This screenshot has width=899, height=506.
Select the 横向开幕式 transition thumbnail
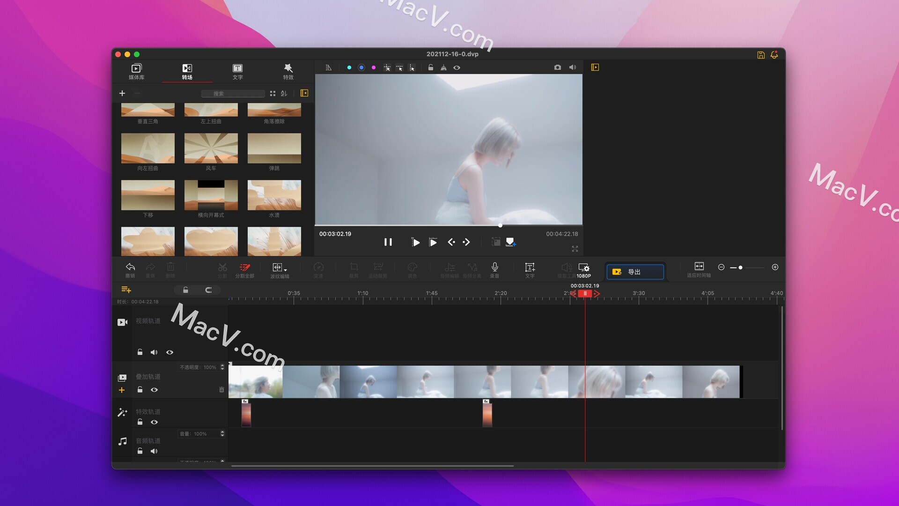click(x=211, y=195)
